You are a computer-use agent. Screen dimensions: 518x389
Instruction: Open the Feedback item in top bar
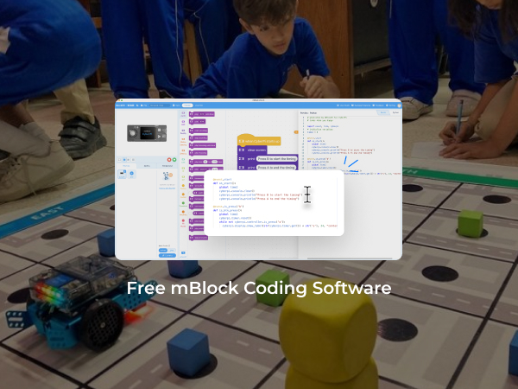[x=378, y=105]
